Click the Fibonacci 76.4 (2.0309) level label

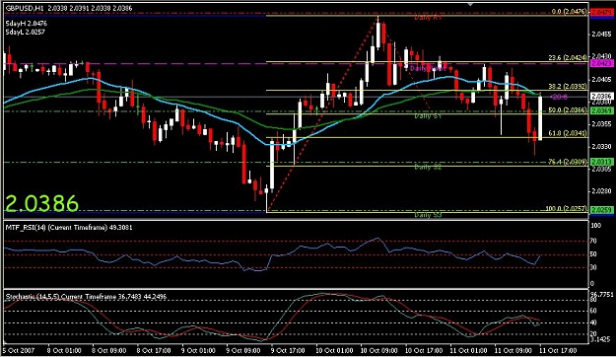[x=568, y=162]
